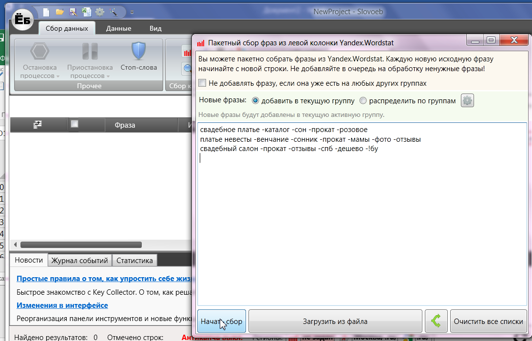Click the grouping icon in table header

[38, 125]
